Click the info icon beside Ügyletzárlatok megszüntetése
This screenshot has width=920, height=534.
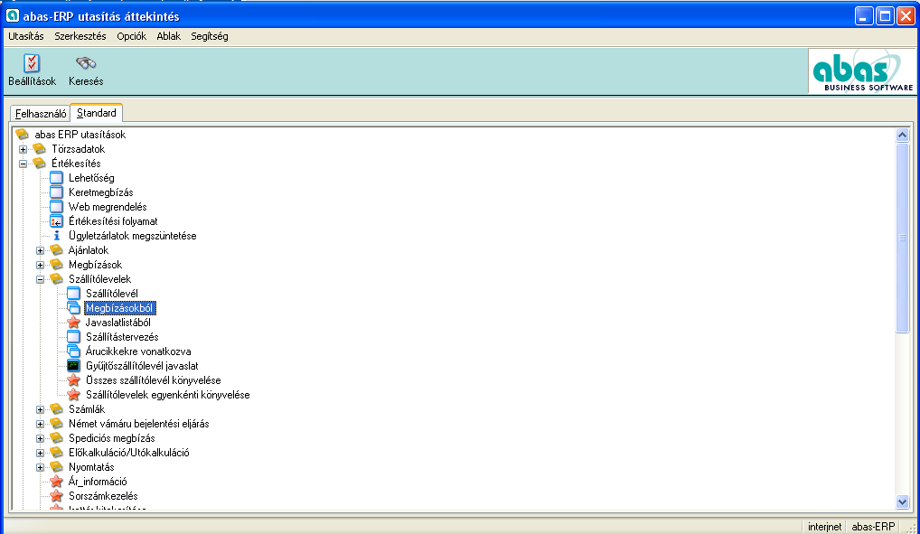[x=56, y=236]
